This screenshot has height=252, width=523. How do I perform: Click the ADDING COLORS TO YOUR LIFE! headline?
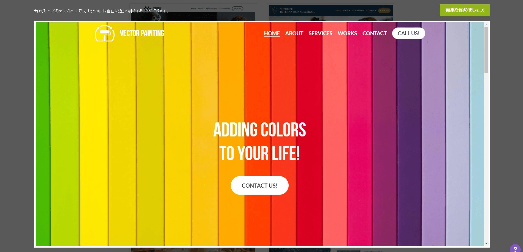(x=259, y=141)
